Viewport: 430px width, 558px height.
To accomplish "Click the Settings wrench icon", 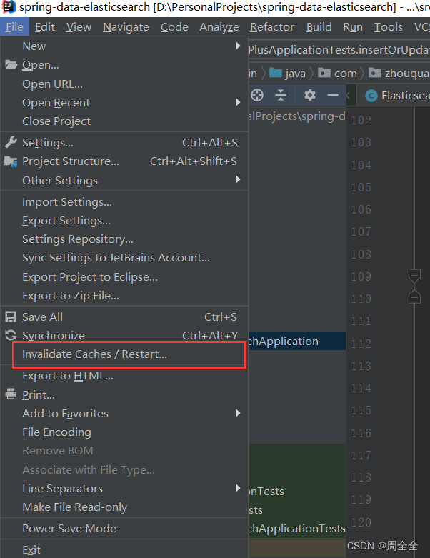I will tap(11, 142).
